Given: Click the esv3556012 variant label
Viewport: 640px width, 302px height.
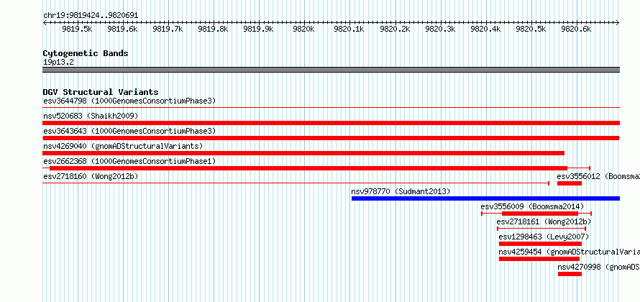Looking at the screenshot, I should 598,176.
